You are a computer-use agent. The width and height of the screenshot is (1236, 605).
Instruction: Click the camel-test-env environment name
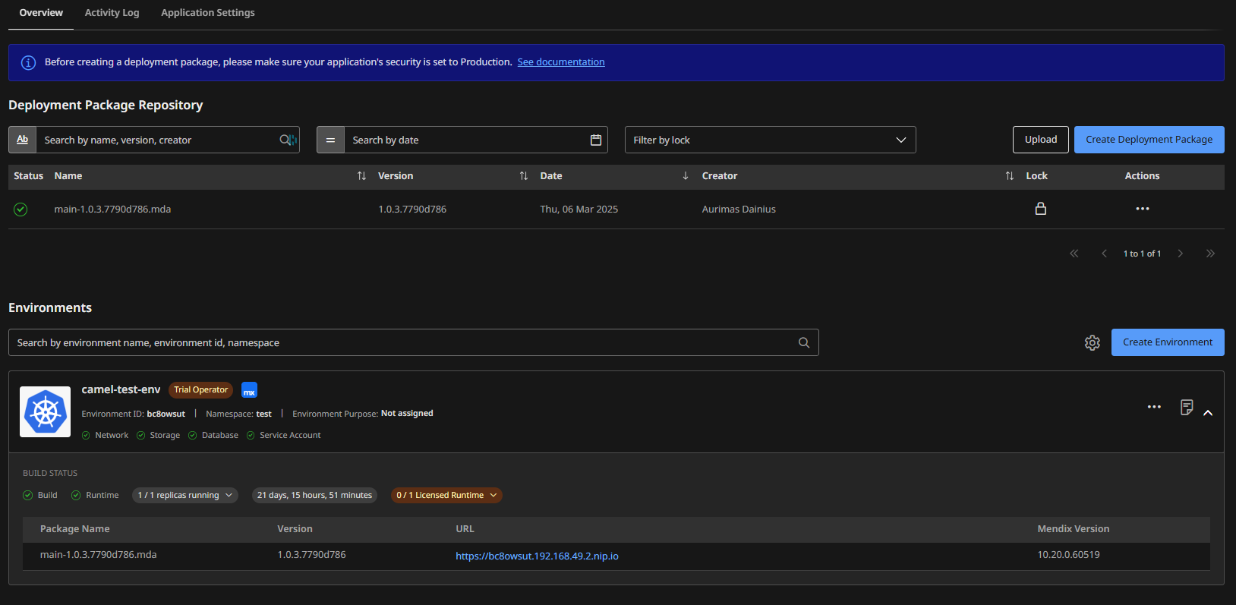[121, 389]
